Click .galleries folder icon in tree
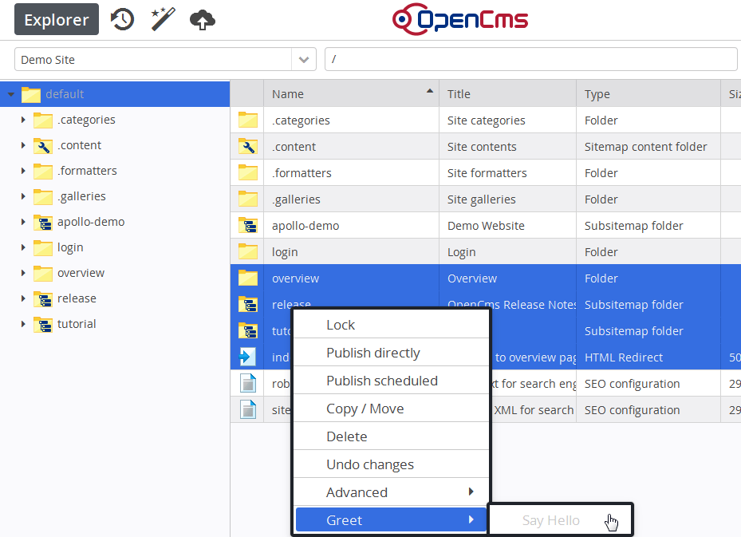The width and height of the screenshot is (741, 537). (x=43, y=196)
